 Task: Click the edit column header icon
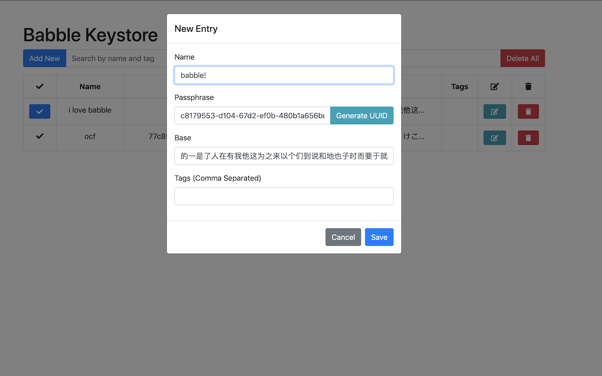pyautogui.click(x=494, y=86)
